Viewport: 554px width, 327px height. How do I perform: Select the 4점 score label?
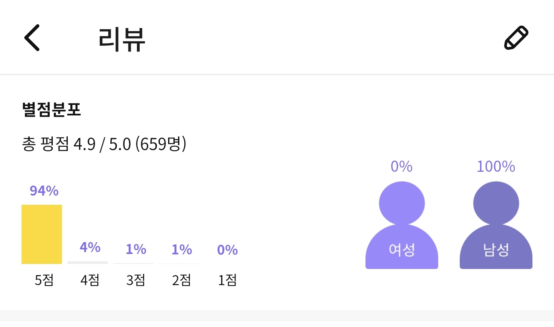point(90,280)
